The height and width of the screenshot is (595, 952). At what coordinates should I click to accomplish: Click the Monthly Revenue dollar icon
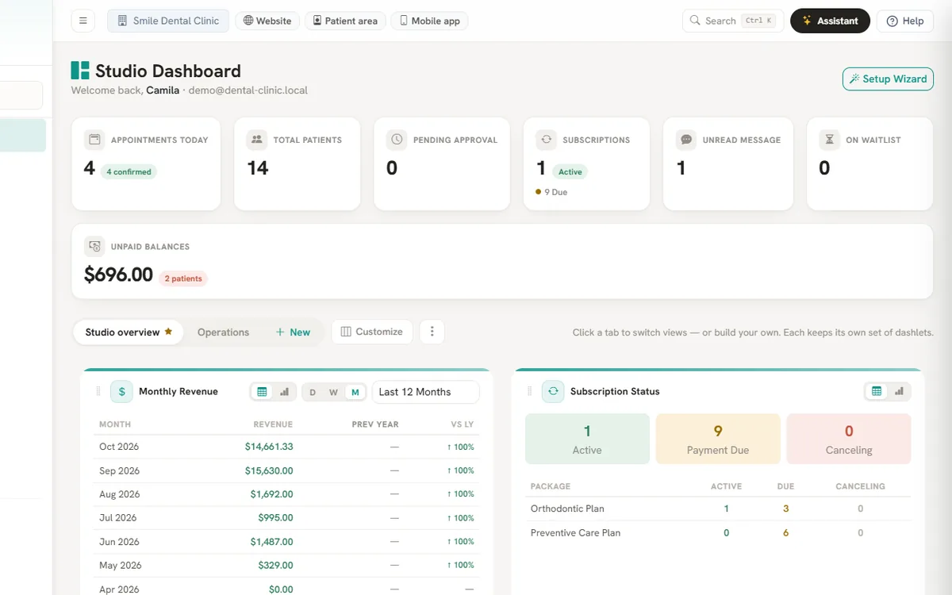pos(121,391)
